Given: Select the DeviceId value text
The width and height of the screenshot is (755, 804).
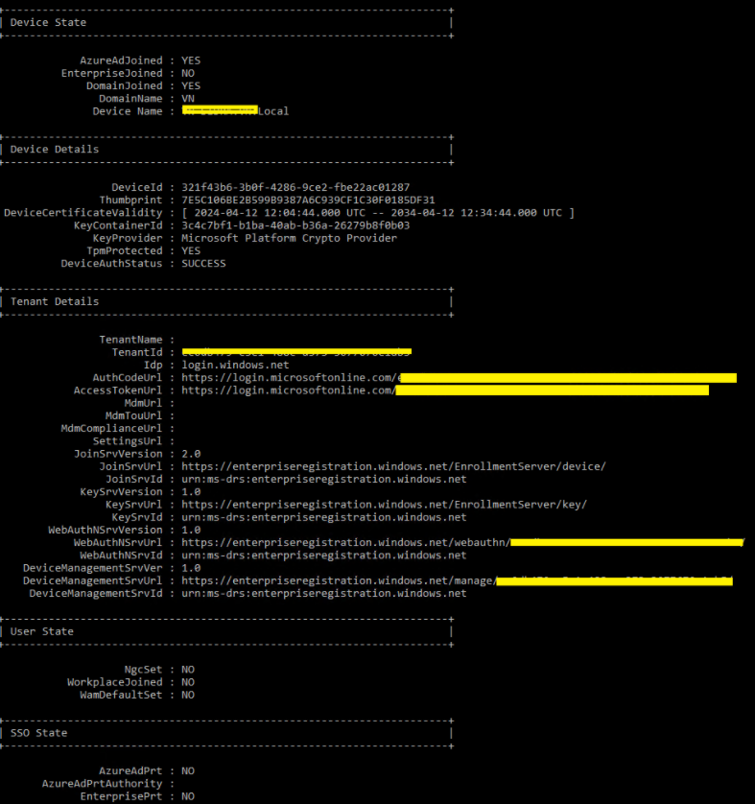Looking at the screenshot, I should click(x=295, y=188).
